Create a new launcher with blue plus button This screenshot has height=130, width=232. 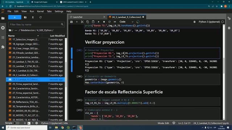point(14,17)
